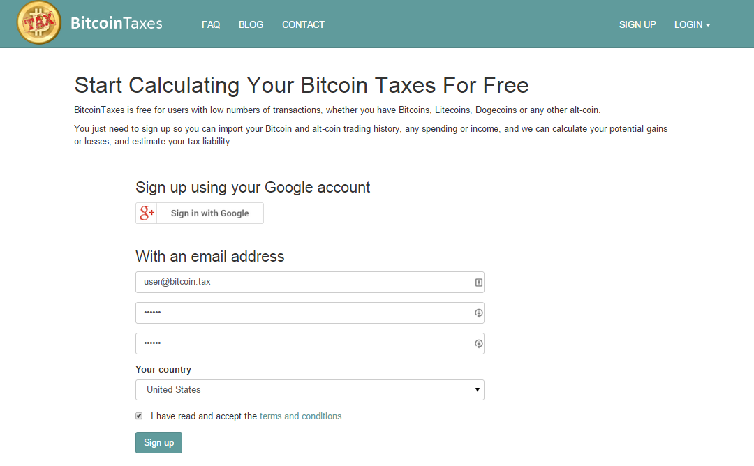Click the BitcoinTaxes brand name text

point(117,23)
